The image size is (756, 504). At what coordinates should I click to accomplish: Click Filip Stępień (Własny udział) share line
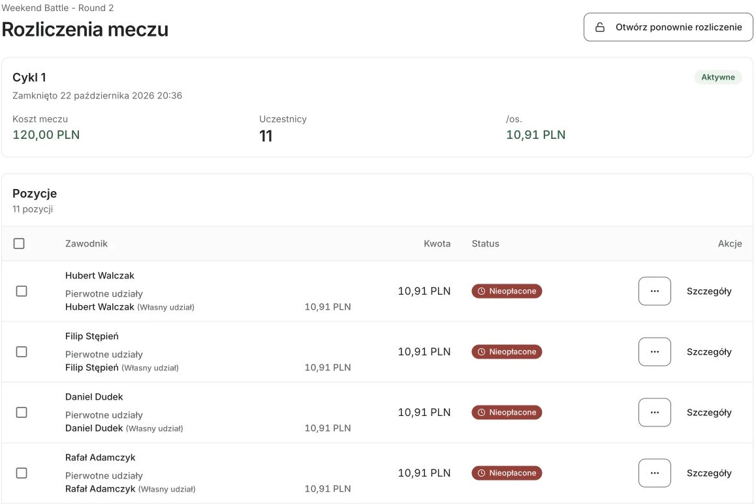(122, 368)
